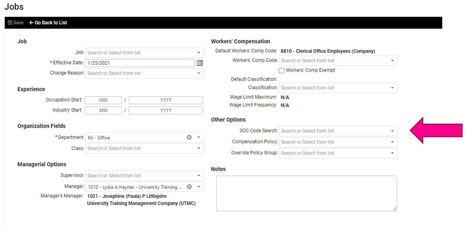This screenshot has width=466, height=229.
Task: Open the Workers' Comp Code dropdown
Action: 392,61
